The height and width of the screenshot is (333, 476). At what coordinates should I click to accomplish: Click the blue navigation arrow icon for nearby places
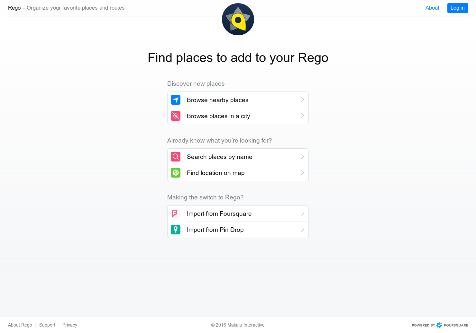pyautogui.click(x=176, y=100)
